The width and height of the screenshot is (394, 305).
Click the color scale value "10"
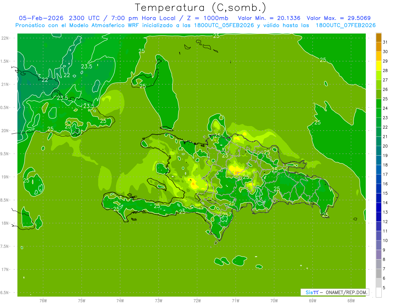[x=385, y=241]
